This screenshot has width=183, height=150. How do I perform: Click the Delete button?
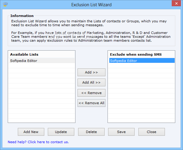click(x=91, y=132)
